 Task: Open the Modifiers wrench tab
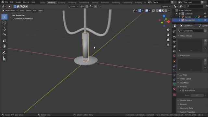pyautogui.click(x=174, y=66)
